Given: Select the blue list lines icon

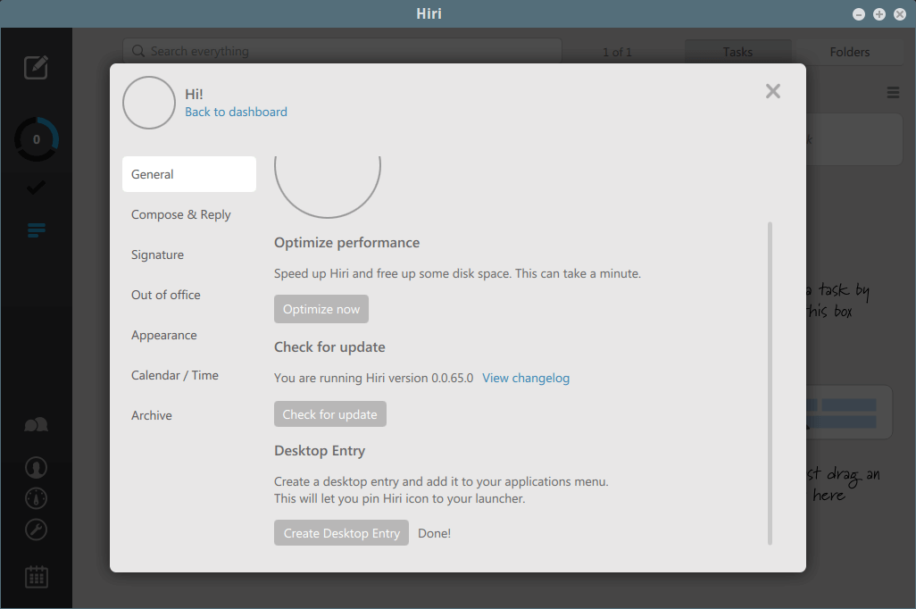Looking at the screenshot, I should (37, 229).
